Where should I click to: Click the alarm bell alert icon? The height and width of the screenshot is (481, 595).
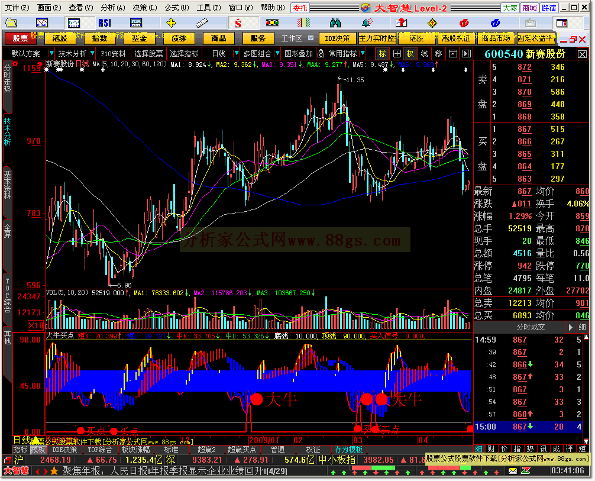coord(367,23)
